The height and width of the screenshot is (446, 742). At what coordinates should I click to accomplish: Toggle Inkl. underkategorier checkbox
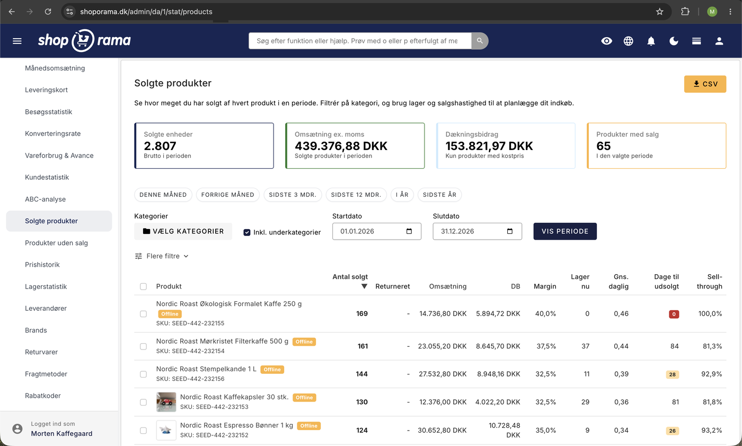(x=247, y=232)
